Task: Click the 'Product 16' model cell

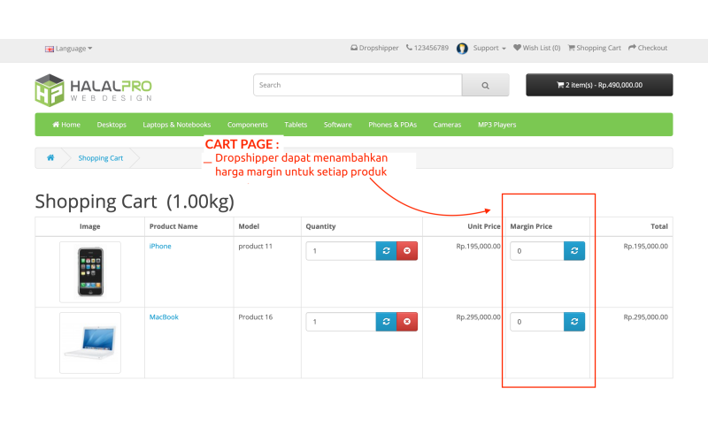Action: tap(256, 317)
